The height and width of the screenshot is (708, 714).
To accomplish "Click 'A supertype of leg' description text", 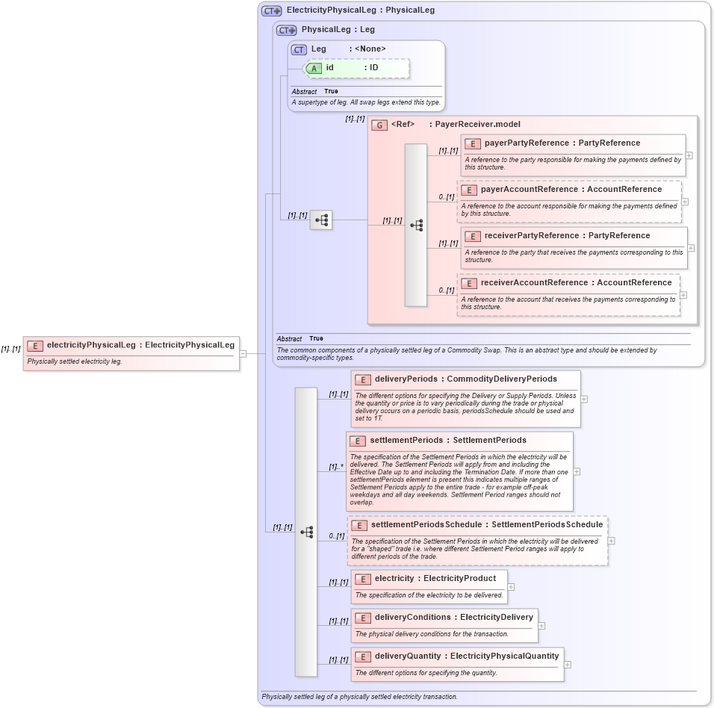I will tap(366, 102).
